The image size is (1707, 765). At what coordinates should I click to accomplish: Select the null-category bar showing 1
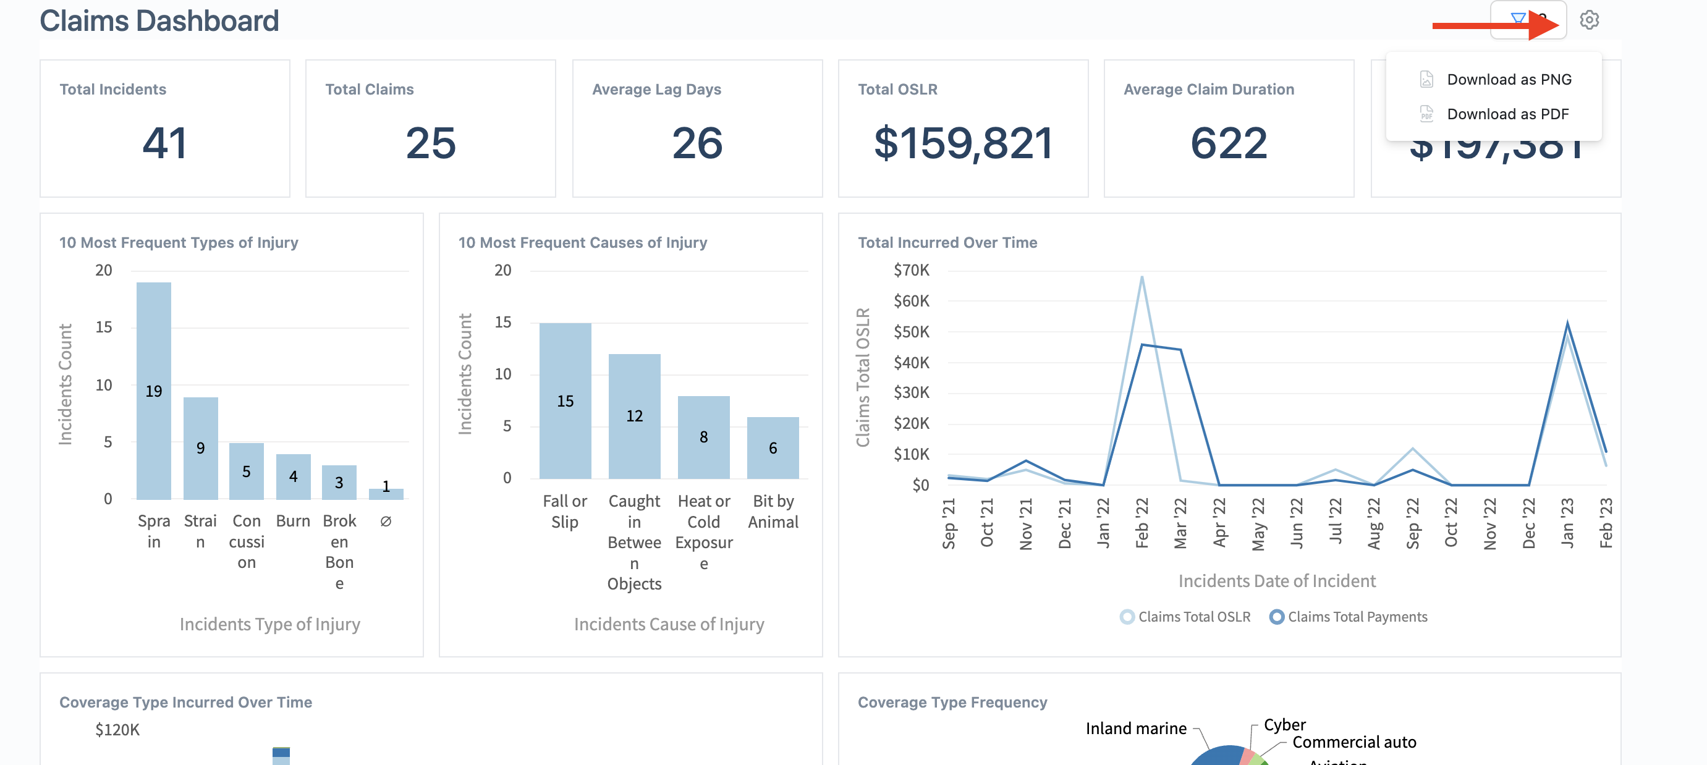386,494
